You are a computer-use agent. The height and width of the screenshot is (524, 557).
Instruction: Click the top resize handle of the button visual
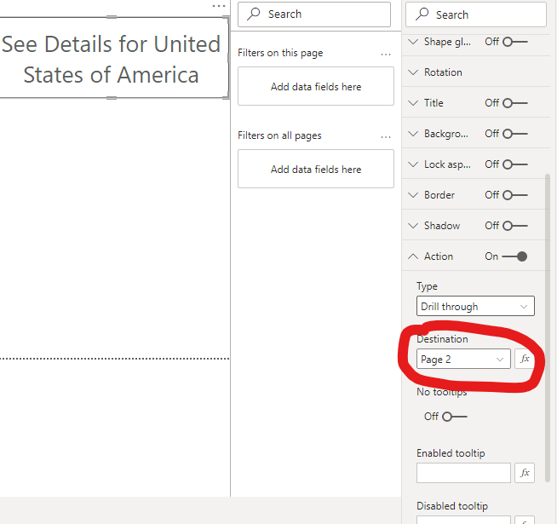pos(112,17)
